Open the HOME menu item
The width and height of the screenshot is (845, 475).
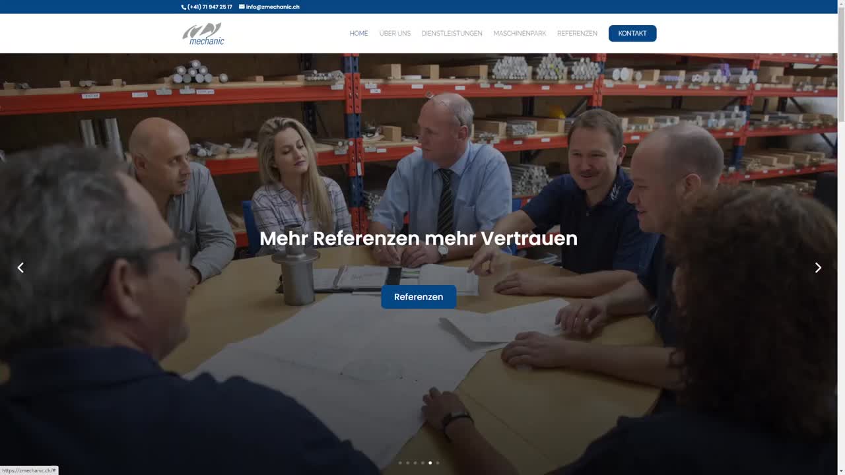(358, 34)
